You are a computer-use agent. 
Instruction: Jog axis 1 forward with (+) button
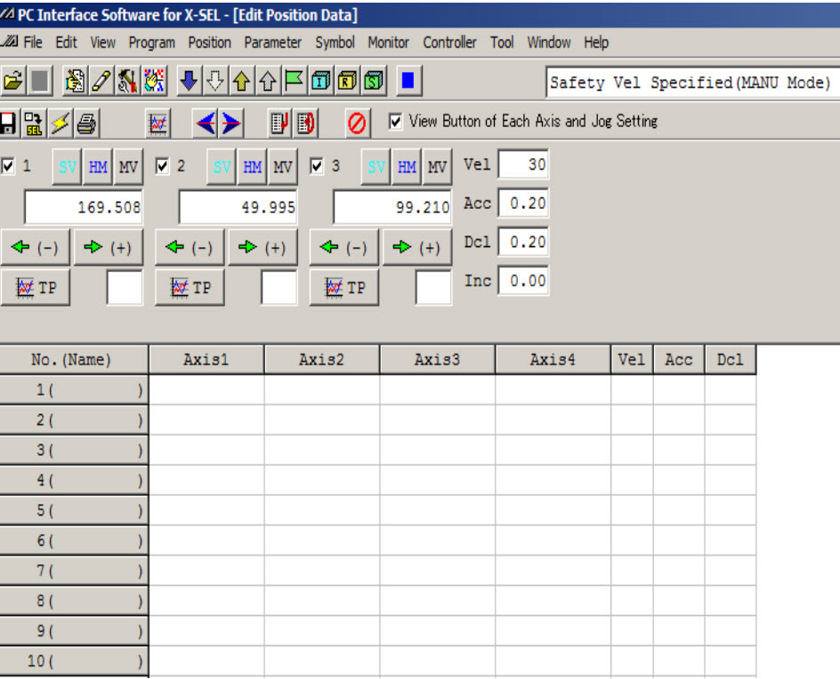tap(107, 248)
